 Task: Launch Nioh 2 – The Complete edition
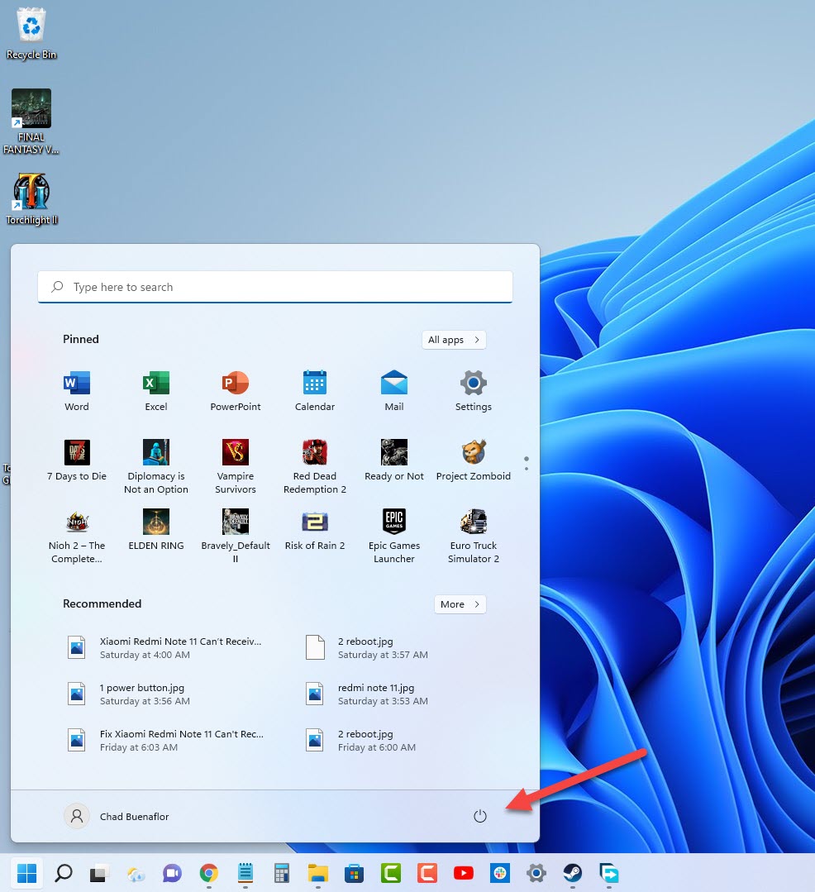click(x=77, y=536)
